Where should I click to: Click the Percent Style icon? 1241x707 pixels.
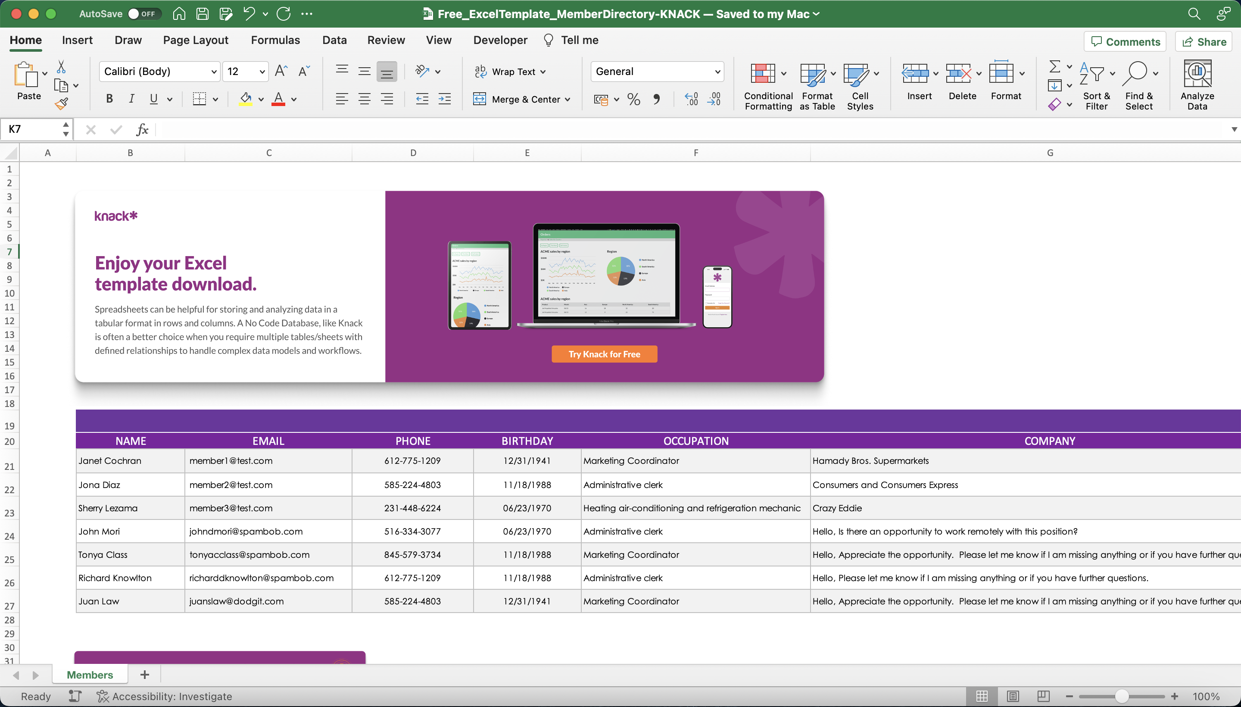coord(633,100)
